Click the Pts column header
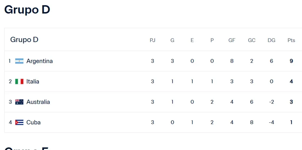The height and width of the screenshot is (150, 302). coord(291,40)
